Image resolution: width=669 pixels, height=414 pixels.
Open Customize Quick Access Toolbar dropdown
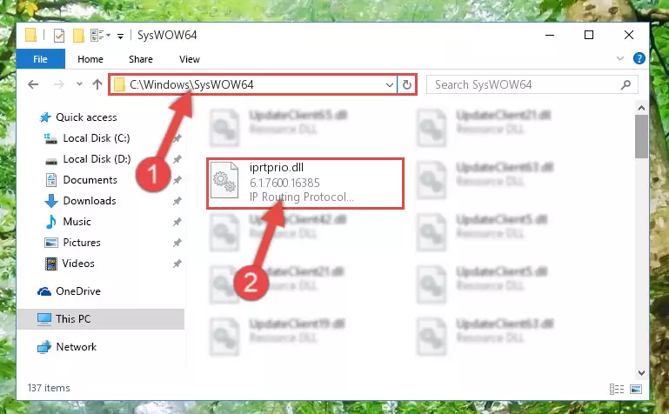(x=121, y=37)
